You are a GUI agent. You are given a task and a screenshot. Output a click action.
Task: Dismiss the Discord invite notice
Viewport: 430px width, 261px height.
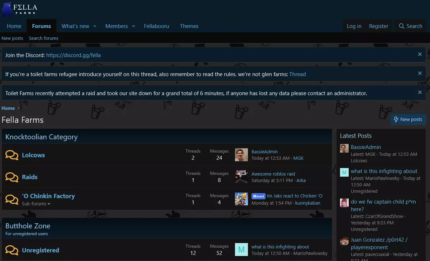click(x=420, y=54)
